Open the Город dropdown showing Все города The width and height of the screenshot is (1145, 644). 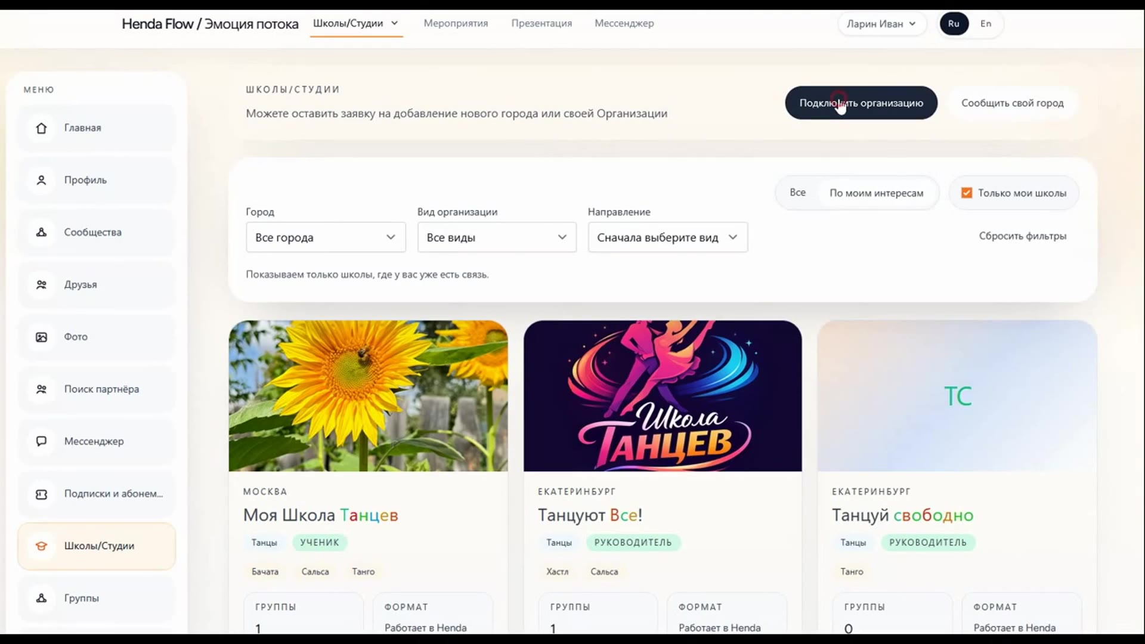point(326,237)
